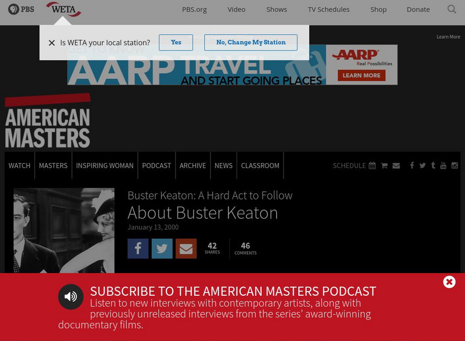Share article via the Twitter button
Viewport: 465px width, 341px height.
coord(162,248)
